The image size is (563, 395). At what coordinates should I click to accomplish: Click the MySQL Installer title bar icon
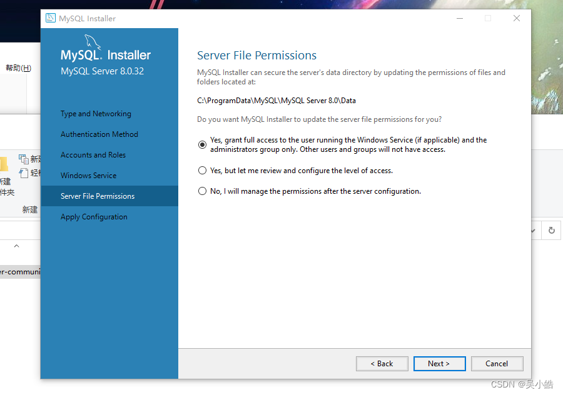tap(51, 18)
